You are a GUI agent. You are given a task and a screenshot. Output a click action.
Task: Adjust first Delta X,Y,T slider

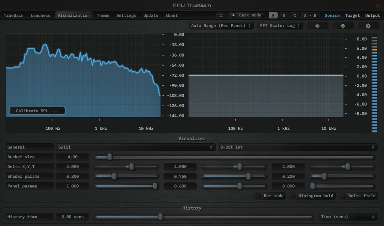(126, 167)
